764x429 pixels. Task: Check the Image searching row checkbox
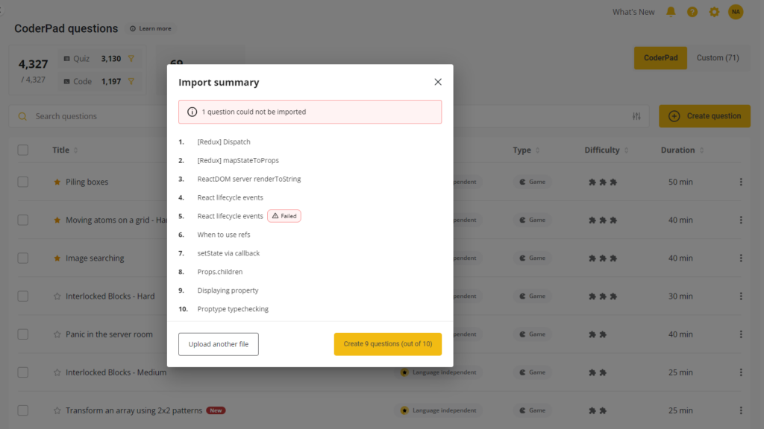pos(23,258)
